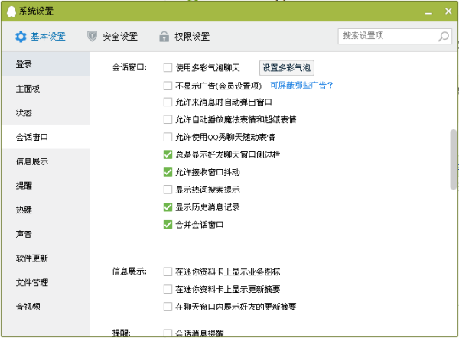Select 状态 in the sidebar

click(45, 112)
